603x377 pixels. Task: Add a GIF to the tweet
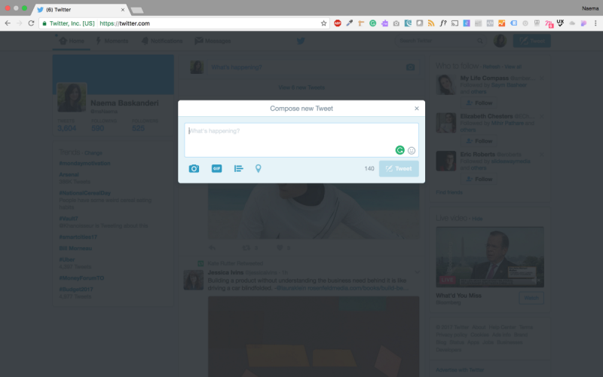pos(216,168)
